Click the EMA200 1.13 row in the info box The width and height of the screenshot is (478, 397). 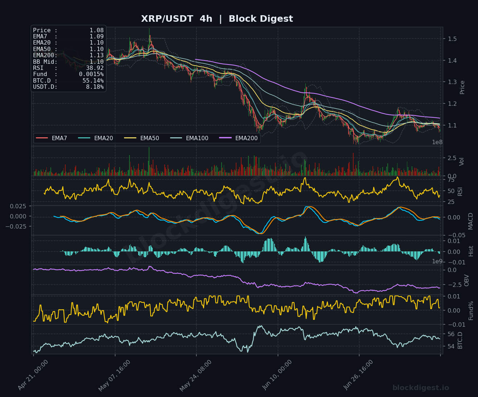pyautogui.click(x=68, y=55)
